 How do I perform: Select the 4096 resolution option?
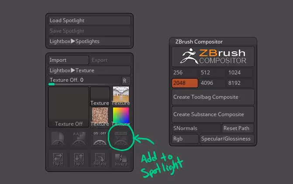pyautogui.click(x=212, y=83)
